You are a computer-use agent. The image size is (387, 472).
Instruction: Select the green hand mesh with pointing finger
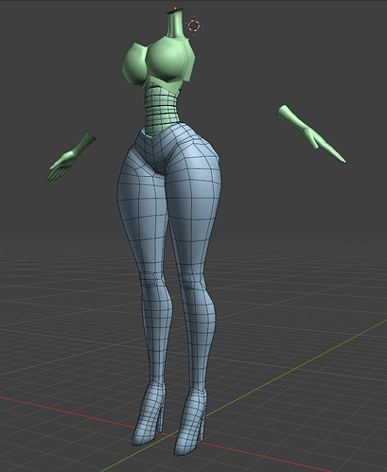coord(310,133)
